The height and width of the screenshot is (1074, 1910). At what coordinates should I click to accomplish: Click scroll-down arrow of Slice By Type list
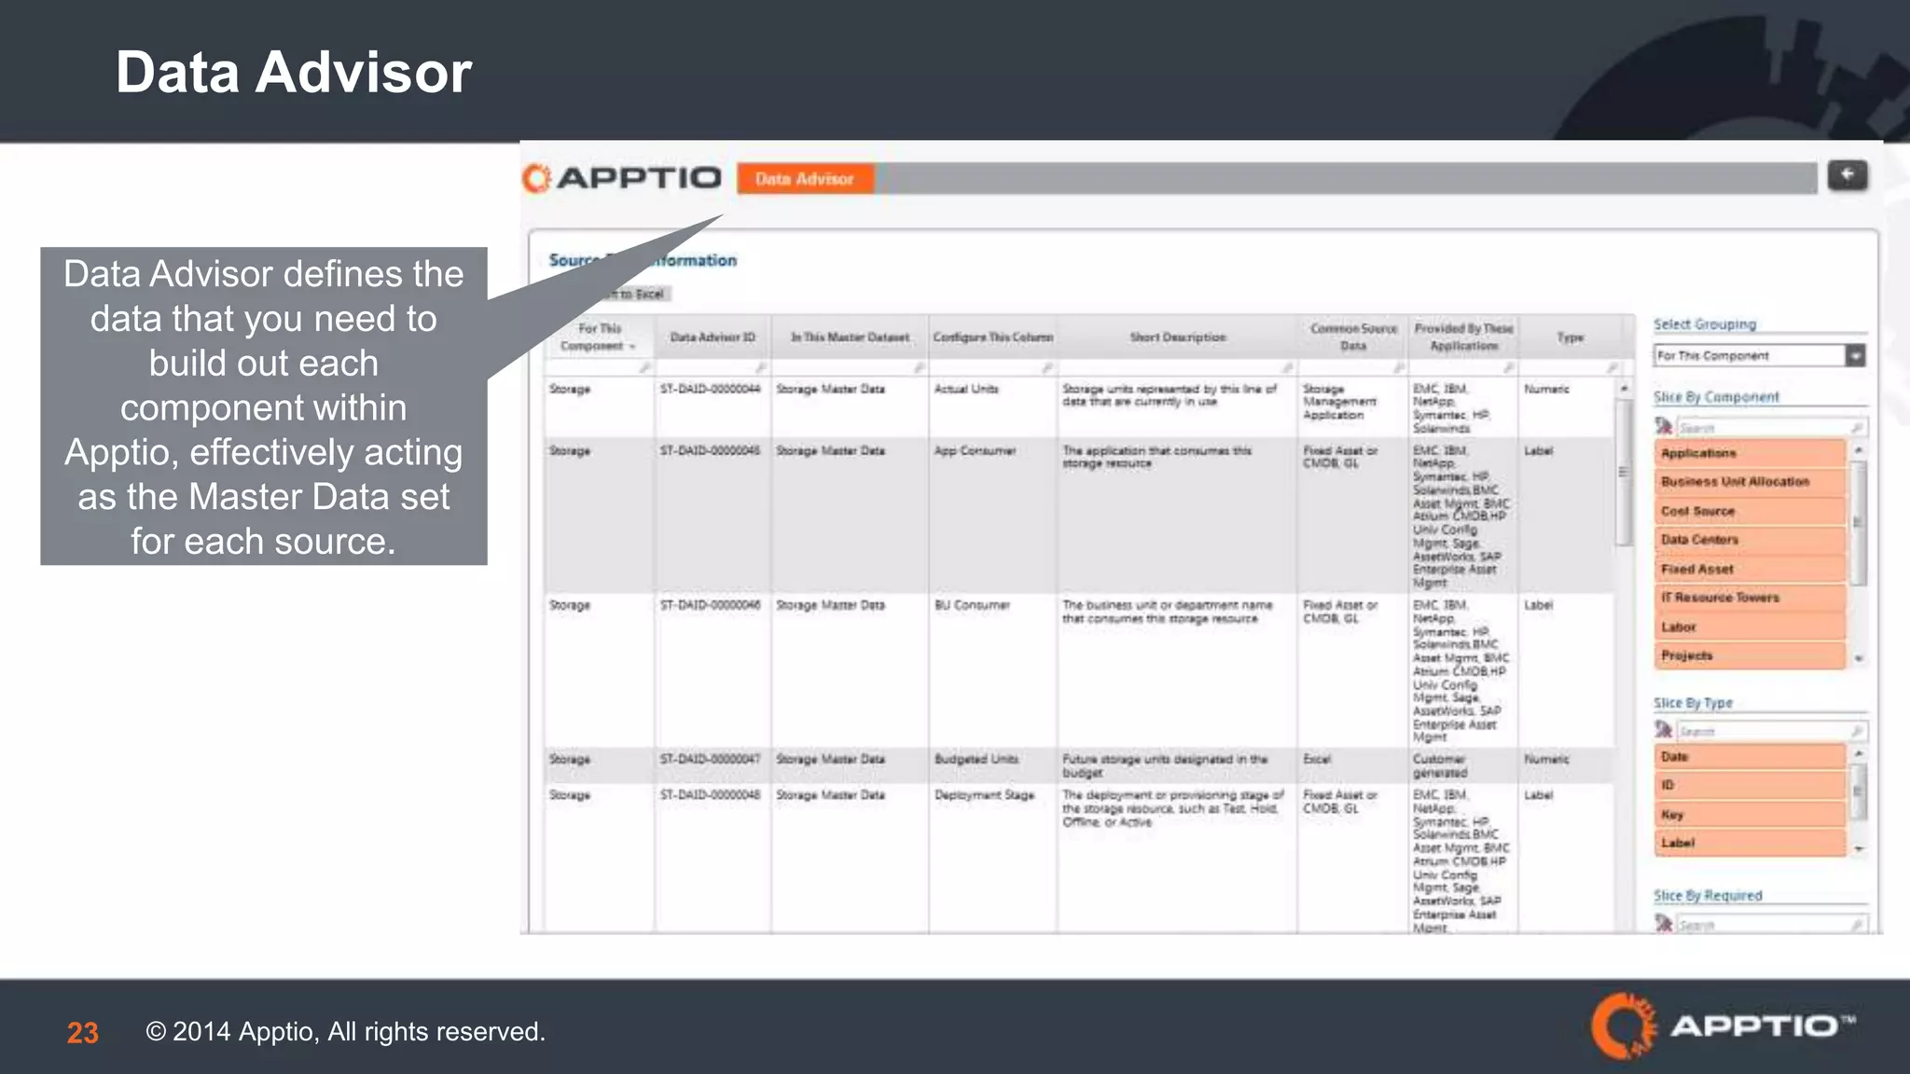coord(1858,848)
